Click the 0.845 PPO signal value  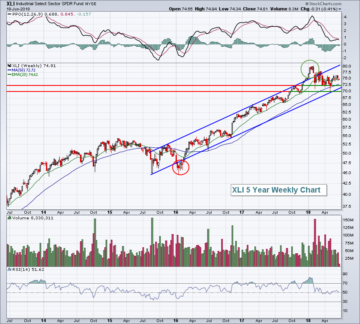(x=67, y=14)
